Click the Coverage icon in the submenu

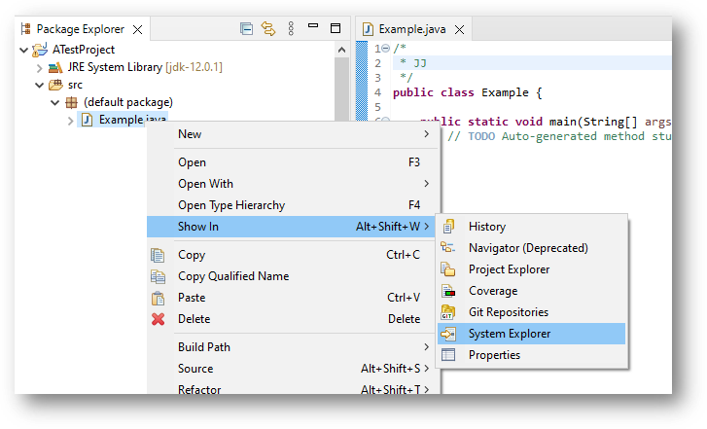point(448,291)
